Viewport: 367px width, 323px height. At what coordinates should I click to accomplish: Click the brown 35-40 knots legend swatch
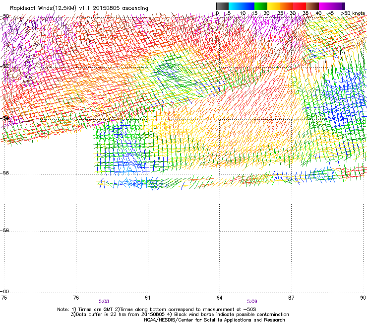[x=312, y=6]
